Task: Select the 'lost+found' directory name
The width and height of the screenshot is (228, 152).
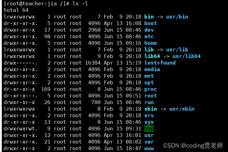Action: click(x=160, y=63)
